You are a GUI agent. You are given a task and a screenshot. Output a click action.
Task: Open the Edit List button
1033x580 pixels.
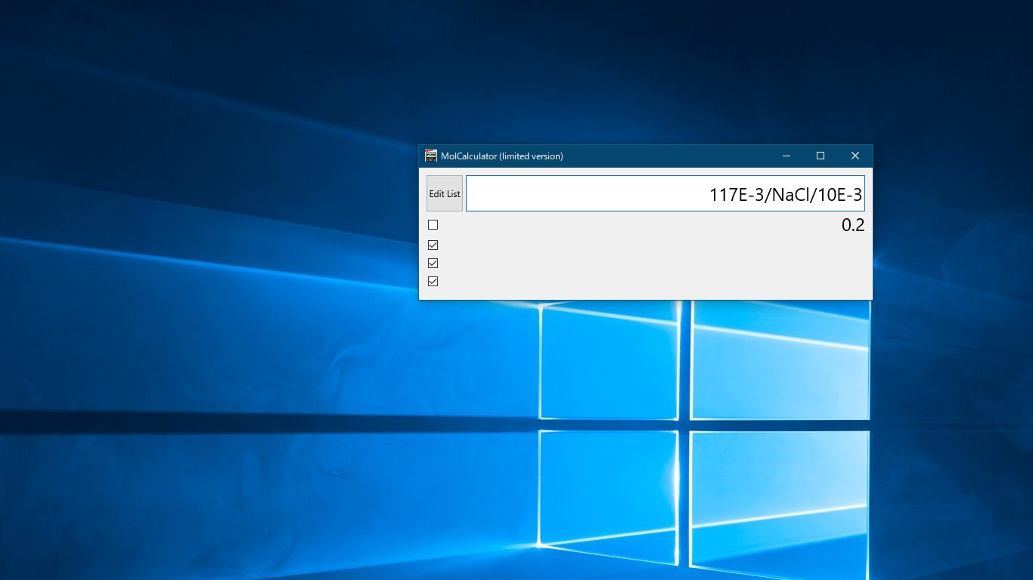(x=445, y=193)
